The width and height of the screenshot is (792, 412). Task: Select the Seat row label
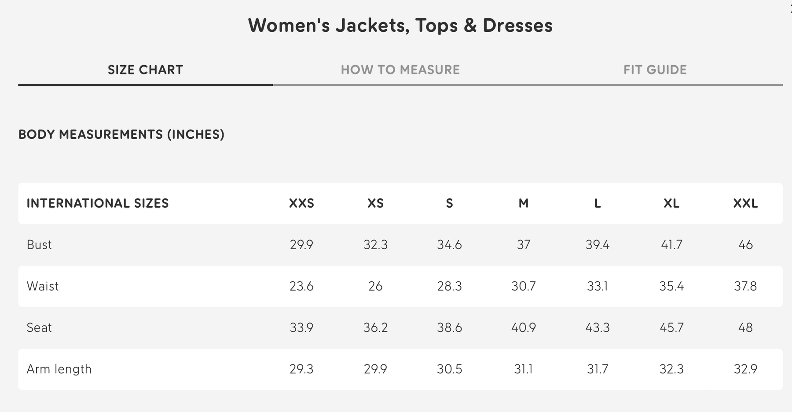39,327
